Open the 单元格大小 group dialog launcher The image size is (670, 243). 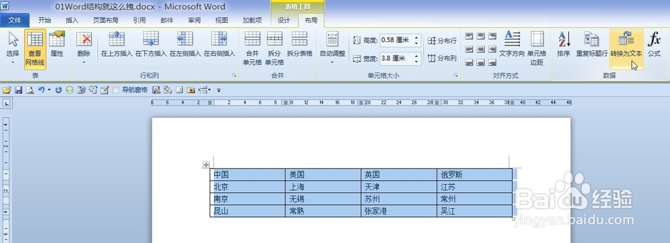456,75
